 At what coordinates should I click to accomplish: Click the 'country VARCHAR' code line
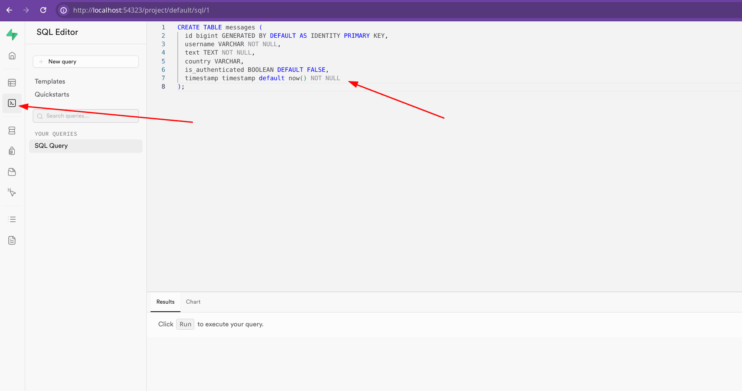point(214,61)
